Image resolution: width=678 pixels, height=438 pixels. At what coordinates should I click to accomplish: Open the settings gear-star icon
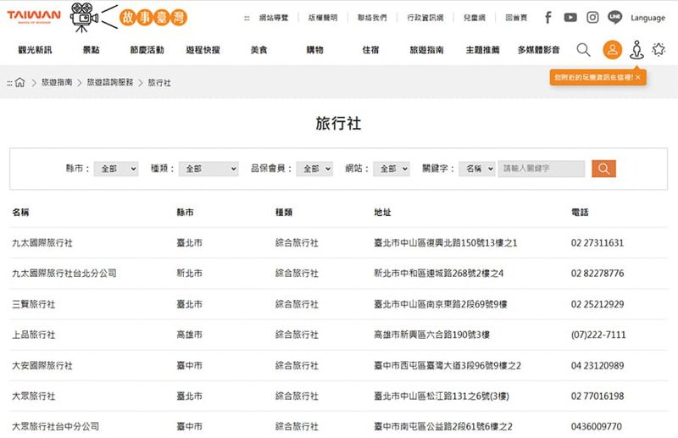659,50
